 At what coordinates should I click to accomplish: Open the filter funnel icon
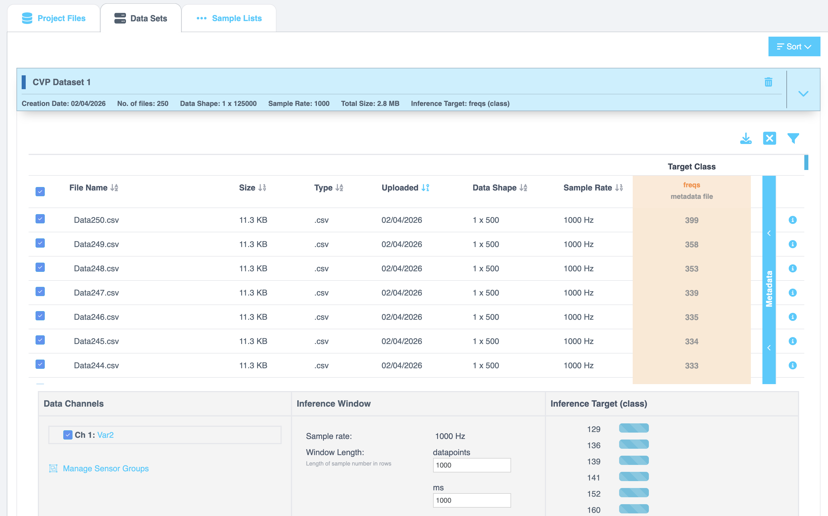[793, 138]
